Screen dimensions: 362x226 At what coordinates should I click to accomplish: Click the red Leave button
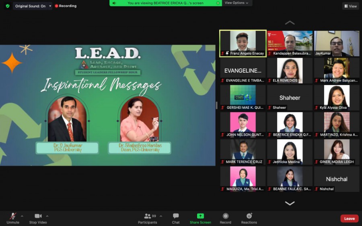pos(349,218)
